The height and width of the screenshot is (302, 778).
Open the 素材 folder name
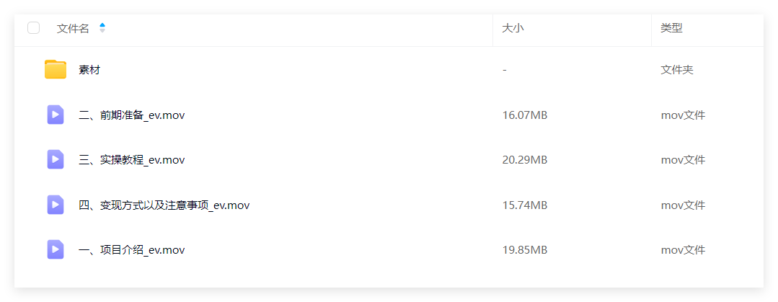[x=89, y=70]
